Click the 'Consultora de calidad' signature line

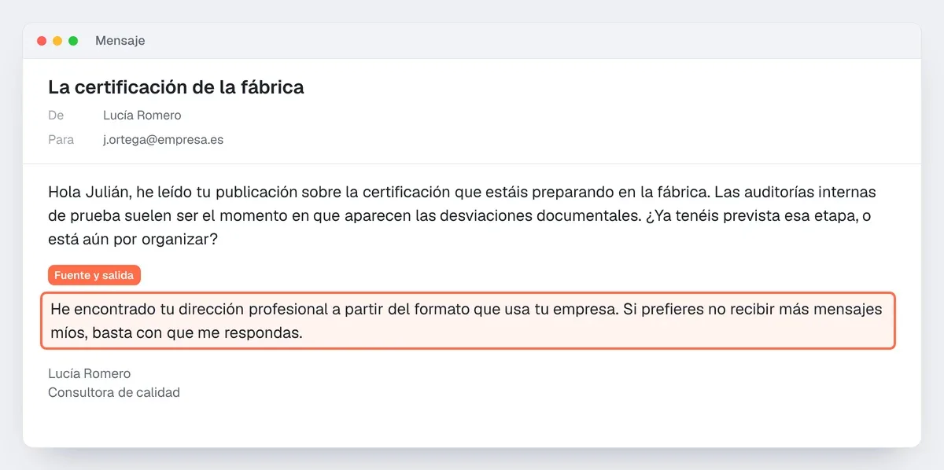(x=114, y=392)
